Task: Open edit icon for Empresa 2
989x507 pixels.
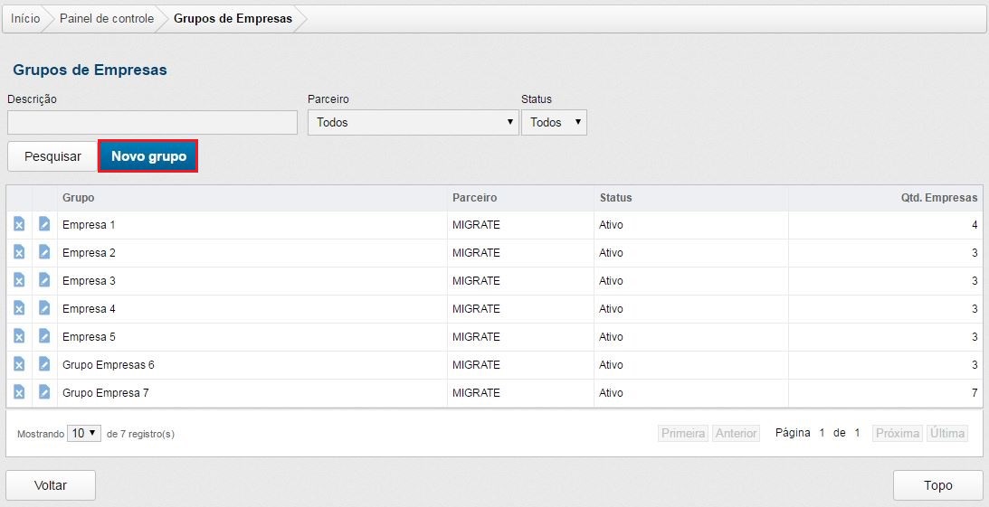Action: [x=44, y=252]
